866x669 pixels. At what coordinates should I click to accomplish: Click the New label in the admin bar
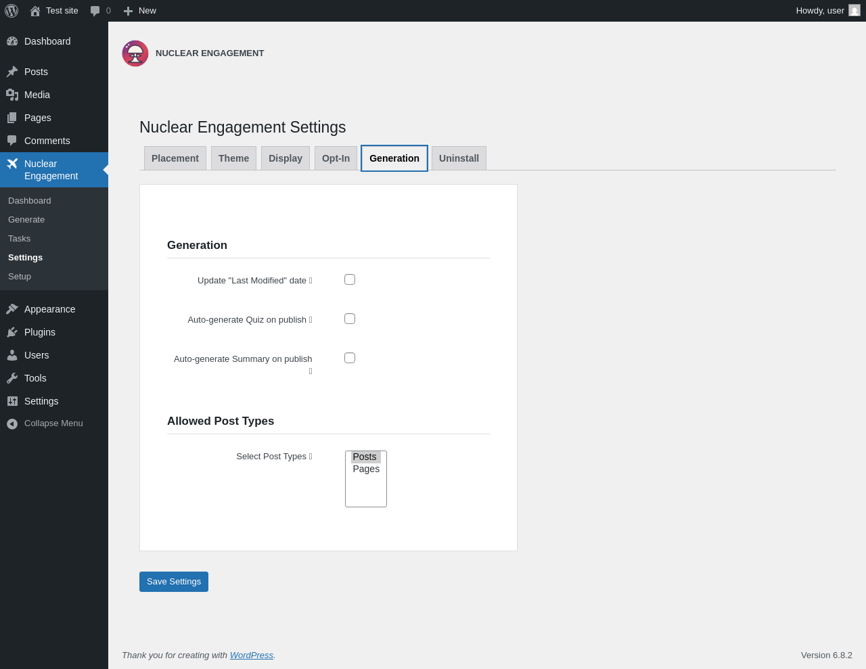click(147, 11)
